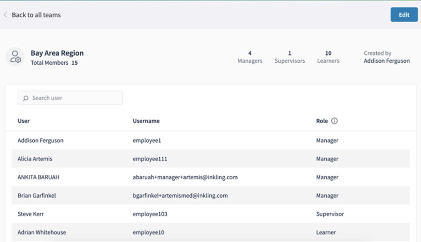Click the Role info icon
Viewport: 421px width, 242px height.
point(334,121)
